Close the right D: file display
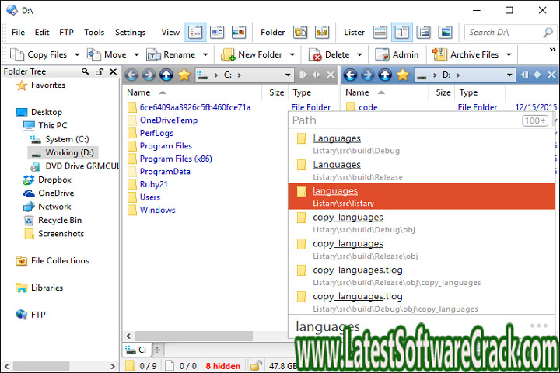Image resolution: width=560 pixels, height=373 pixels. (x=551, y=75)
